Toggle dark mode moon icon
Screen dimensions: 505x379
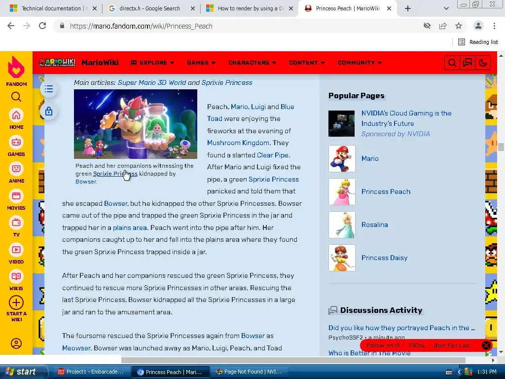coord(483,63)
